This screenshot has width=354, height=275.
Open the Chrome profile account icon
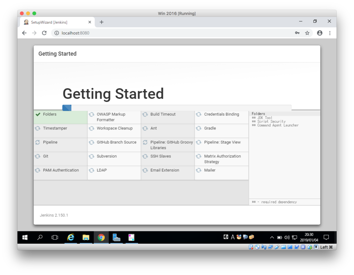coord(320,33)
